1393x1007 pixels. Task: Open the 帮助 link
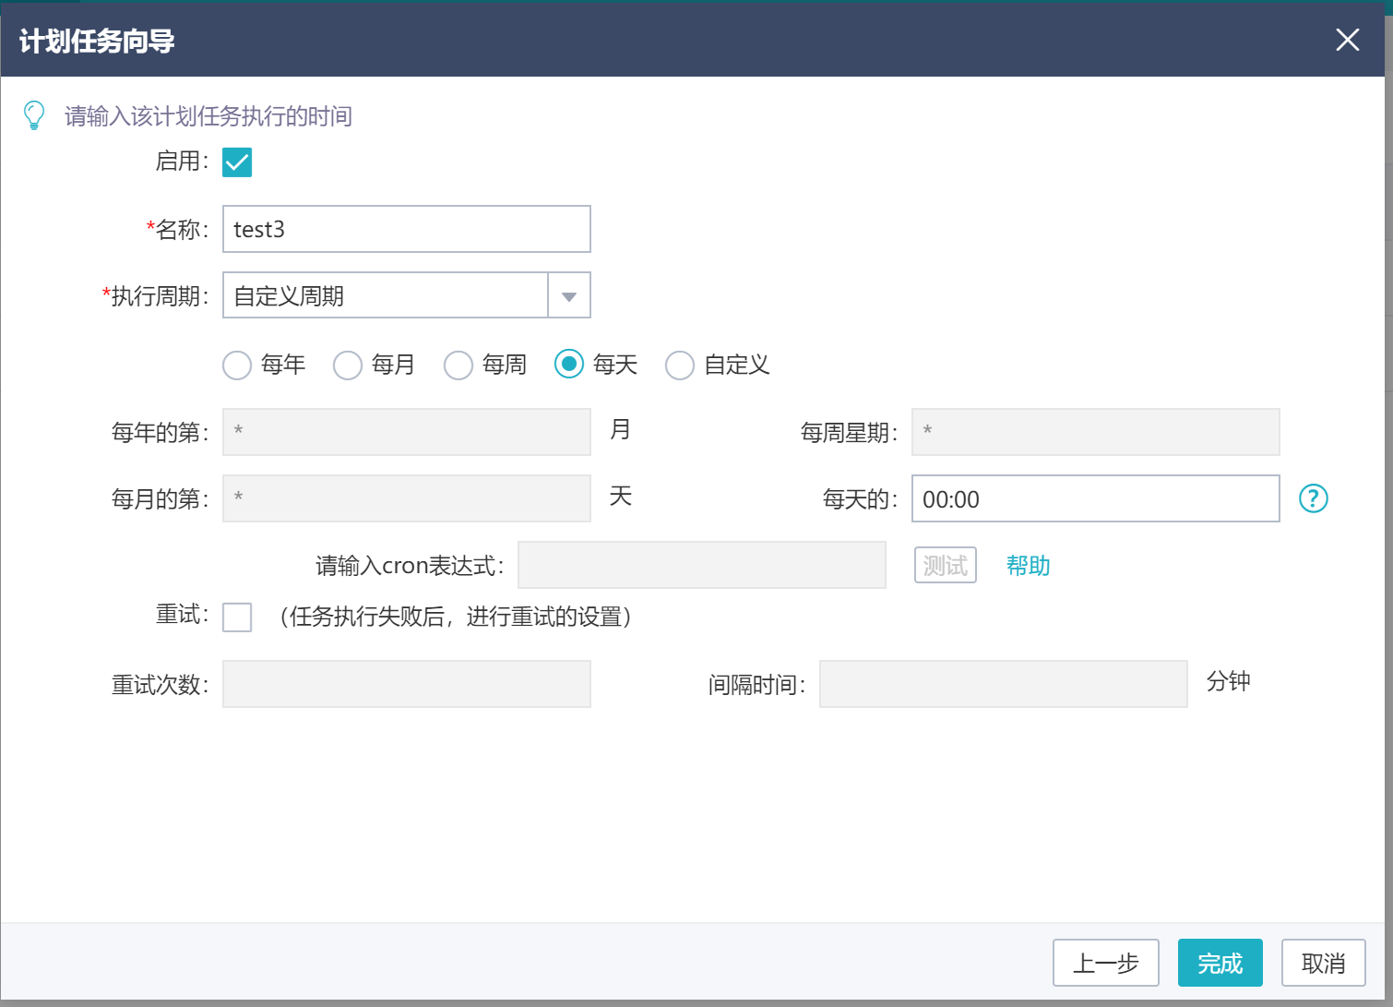(1029, 565)
